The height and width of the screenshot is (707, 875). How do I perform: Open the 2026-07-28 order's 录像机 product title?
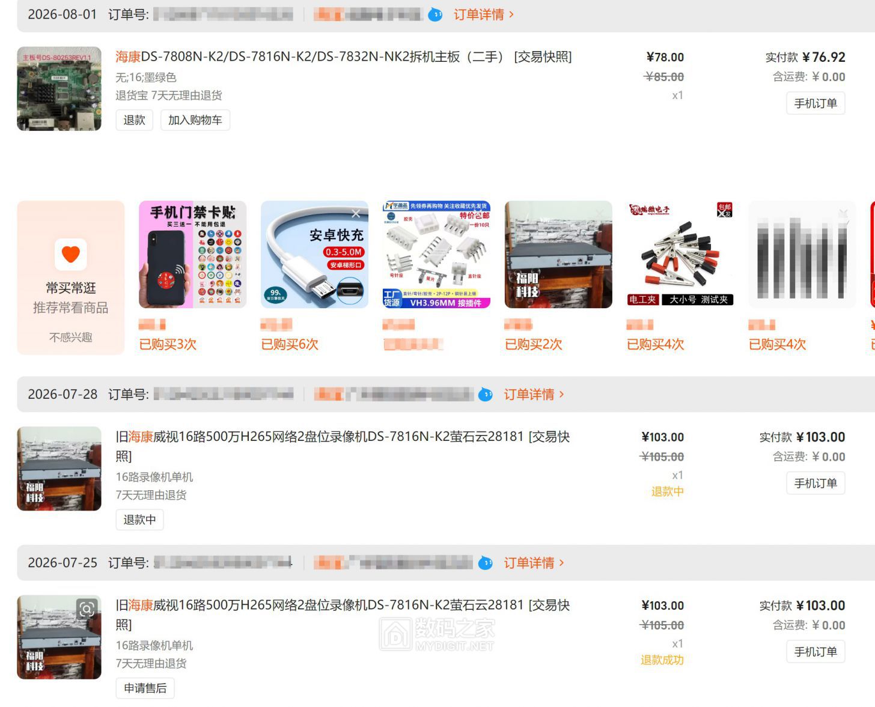[343, 446]
